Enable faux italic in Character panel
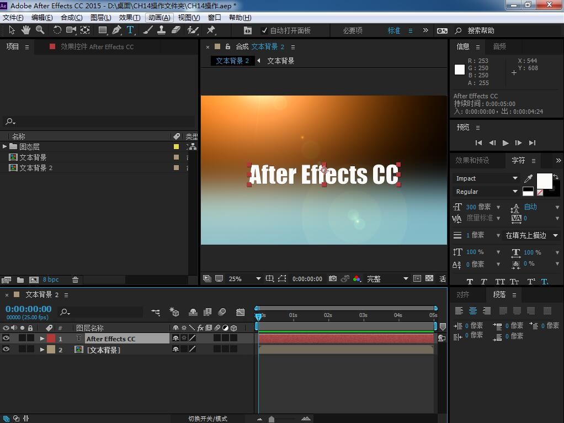 pos(484,282)
